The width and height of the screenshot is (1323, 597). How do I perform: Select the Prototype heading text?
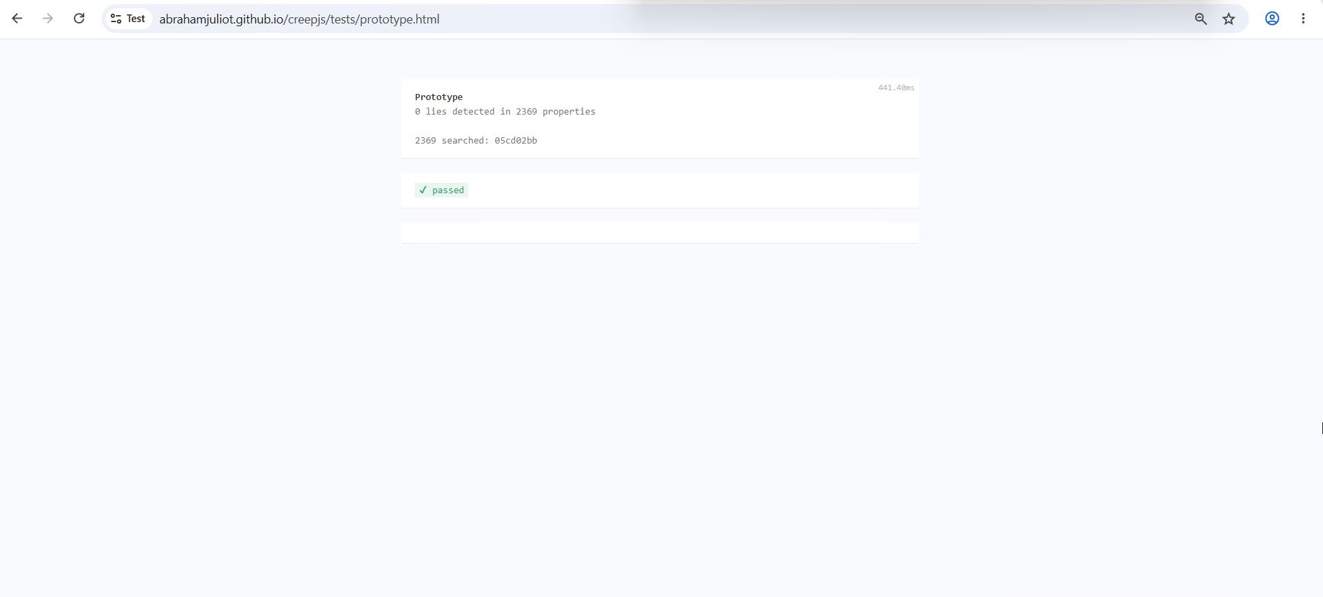point(438,97)
